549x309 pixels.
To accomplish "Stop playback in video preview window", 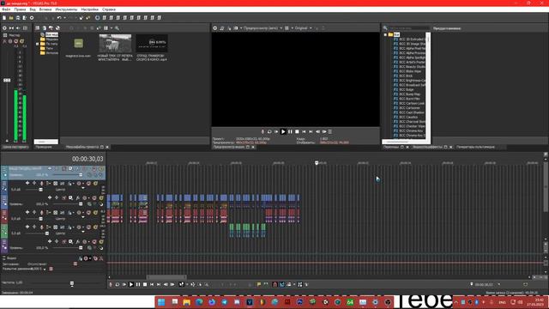I will pyautogui.click(x=297, y=131).
